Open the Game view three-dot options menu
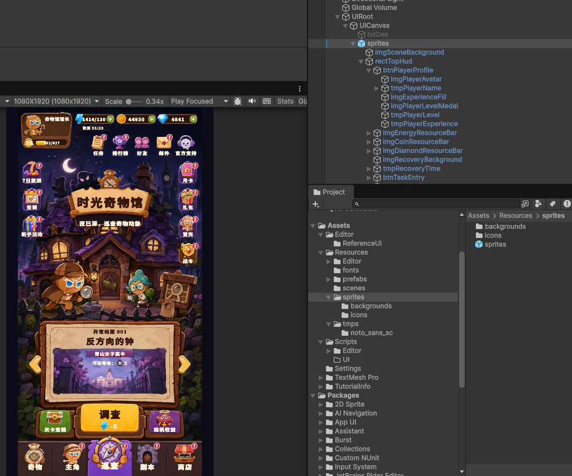This screenshot has width=572, height=476. (x=300, y=89)
